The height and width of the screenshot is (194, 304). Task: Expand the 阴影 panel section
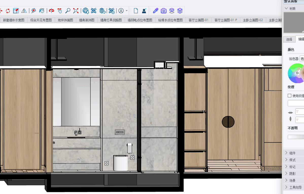click(286, 174)
